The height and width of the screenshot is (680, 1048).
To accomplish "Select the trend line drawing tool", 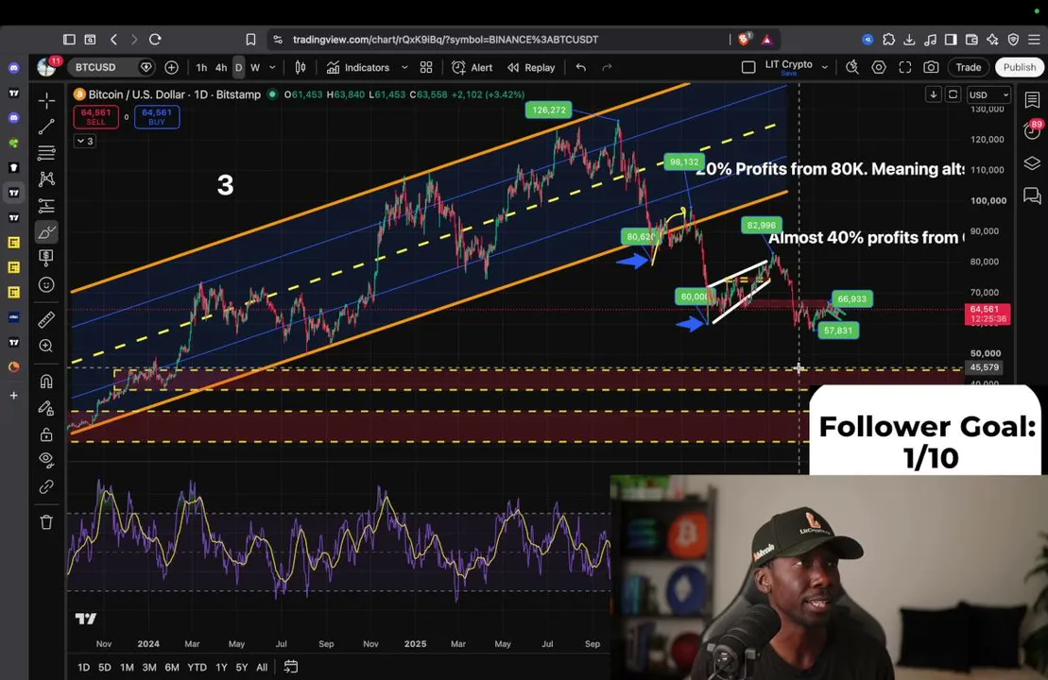I will coord(46,127).
